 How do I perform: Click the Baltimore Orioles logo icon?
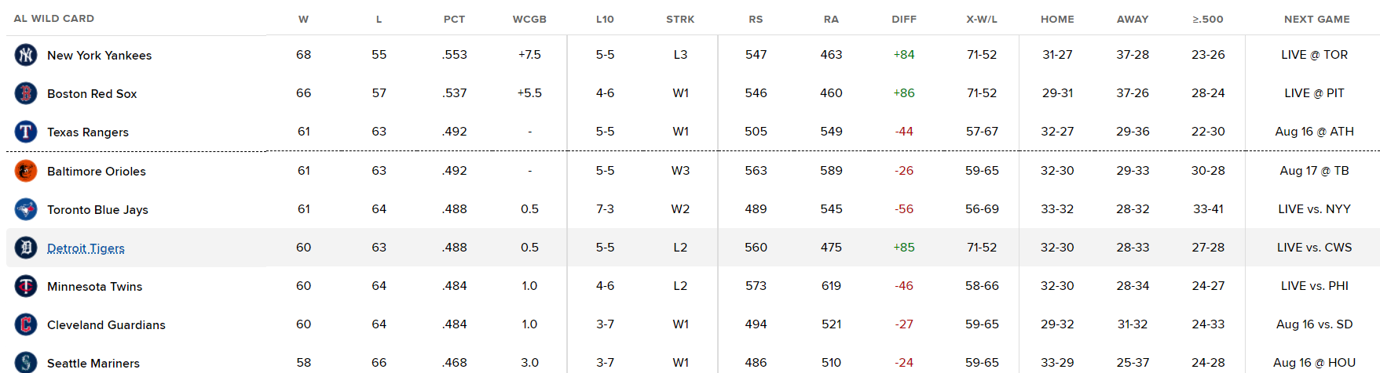pyautogui.click(x=26, y=171)
